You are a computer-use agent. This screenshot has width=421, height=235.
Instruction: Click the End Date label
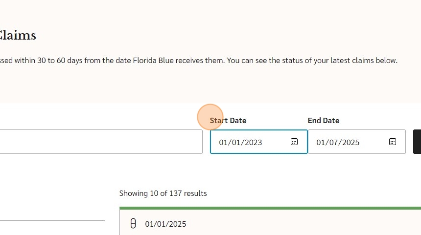click(x=324, y=121)
